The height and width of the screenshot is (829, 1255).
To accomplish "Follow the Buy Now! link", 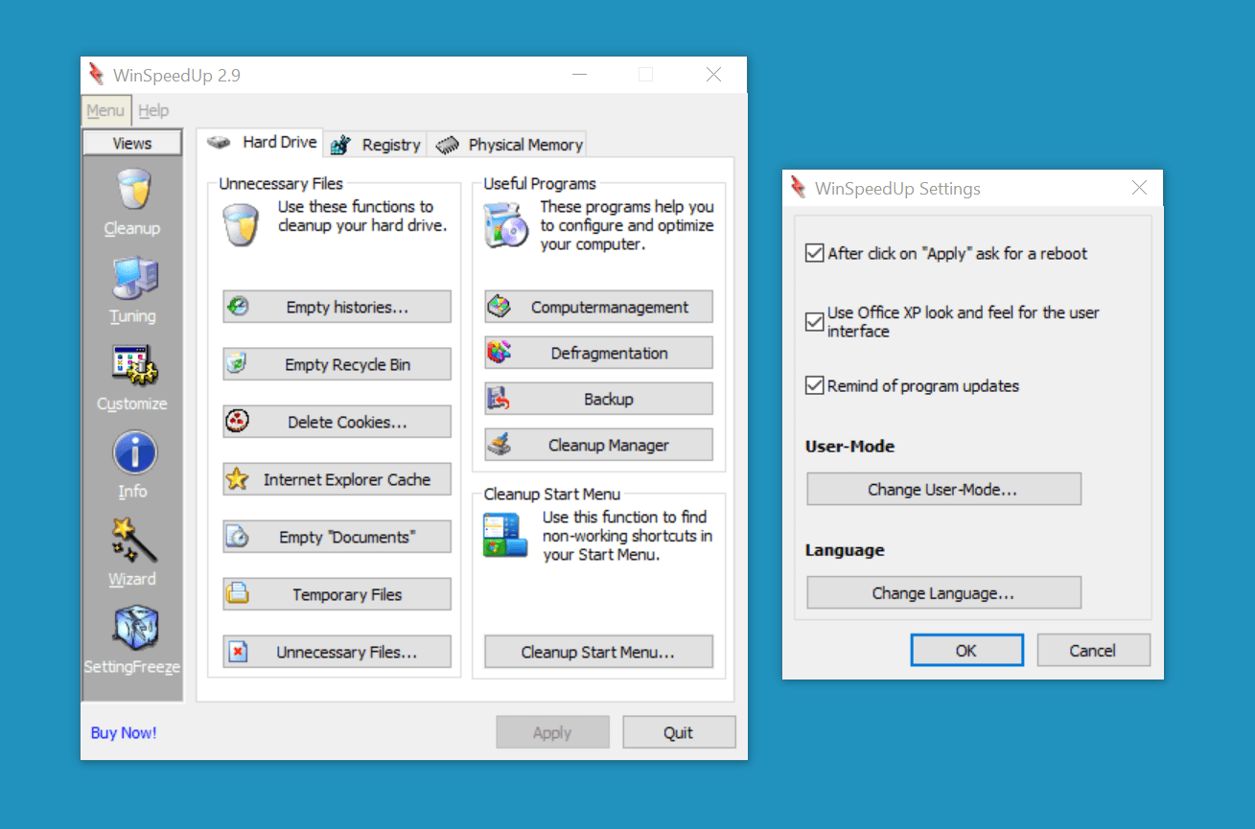I will [x=124, y=733].
